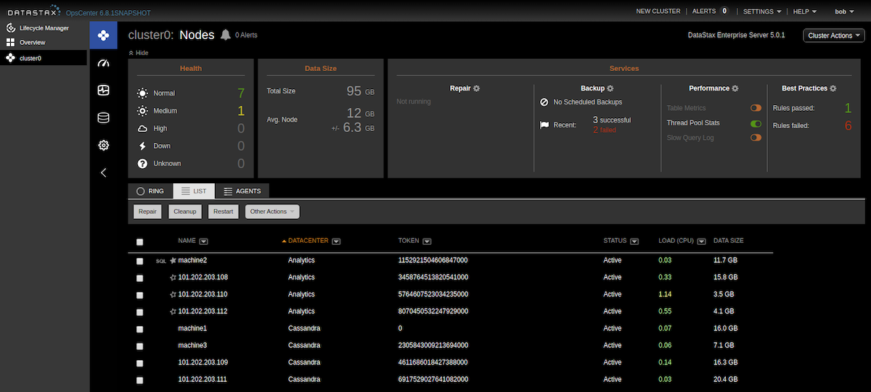Toggle the Slow Query Log switch
Screen dimensions: 871x392
(756, 138)
